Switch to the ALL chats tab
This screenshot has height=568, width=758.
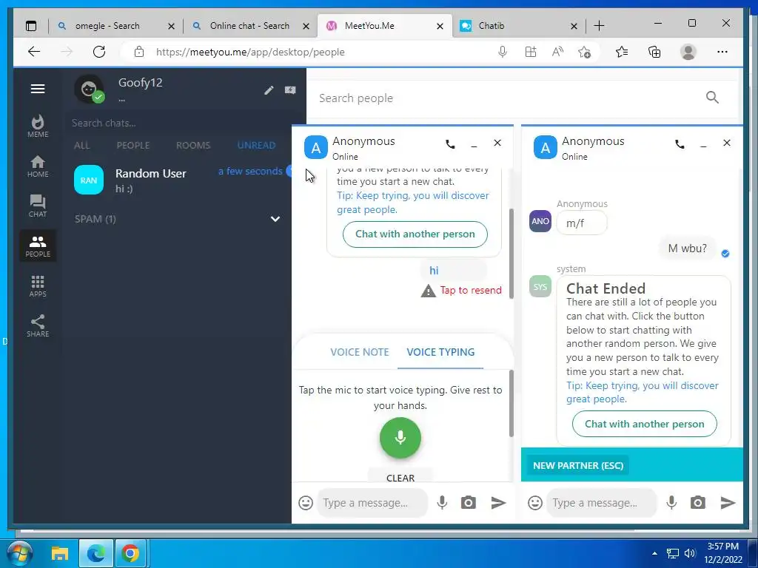81,146
